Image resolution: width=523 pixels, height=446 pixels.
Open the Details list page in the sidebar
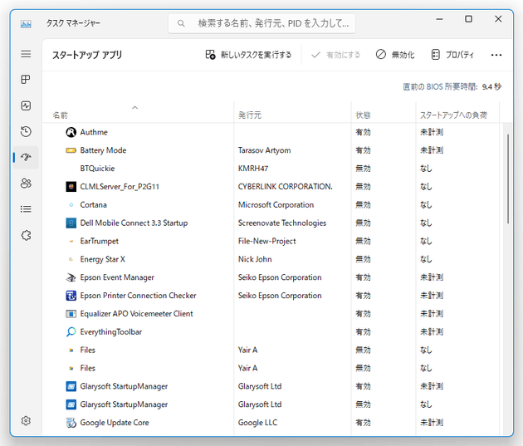[26, 209]
